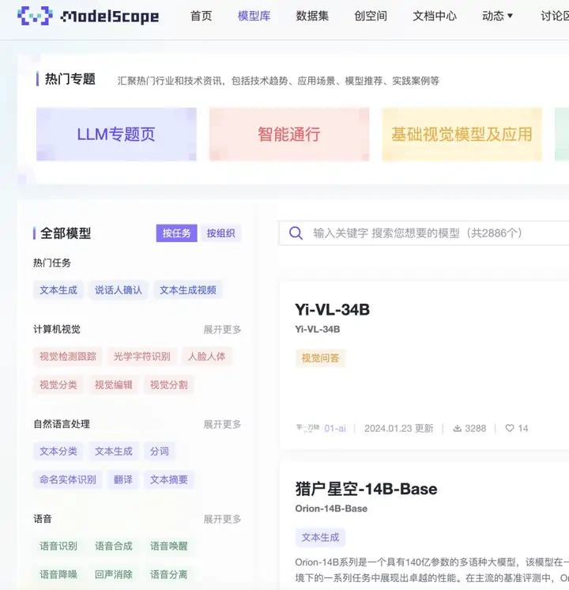
Task: Open the 文档中心 nav item
Action: pyautogui.click(x=435, y=16)
